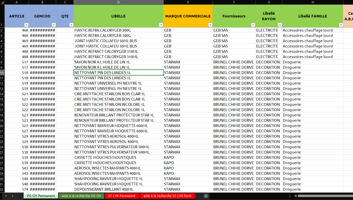Click the tab bar split handle dots
353x200 pixels.
290,196
